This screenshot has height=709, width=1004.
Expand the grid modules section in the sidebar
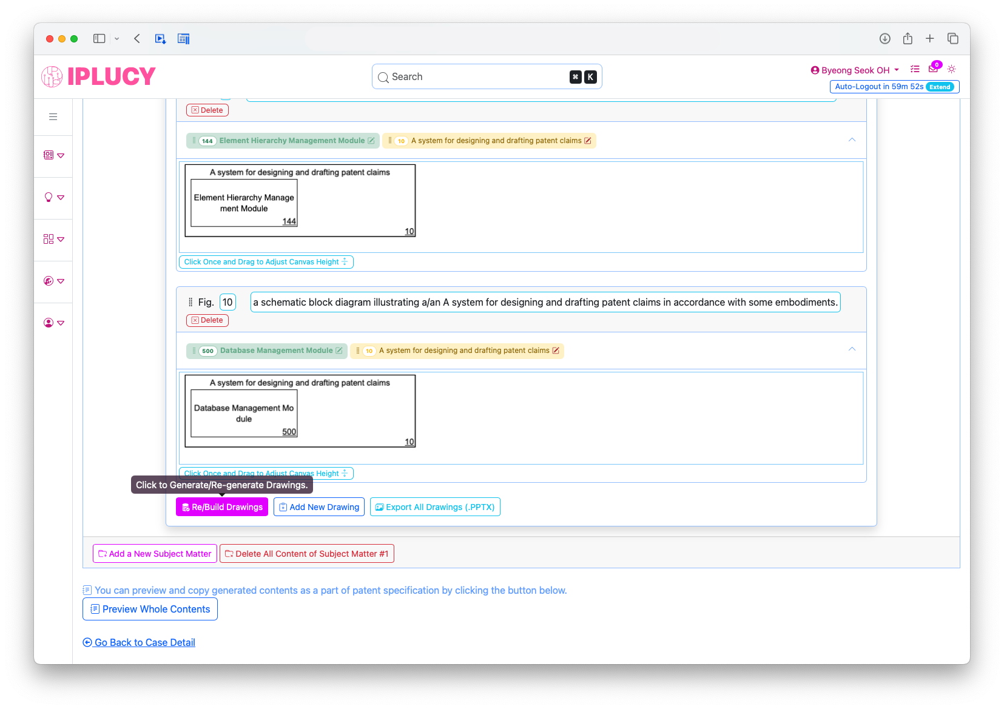coord(53,239)
